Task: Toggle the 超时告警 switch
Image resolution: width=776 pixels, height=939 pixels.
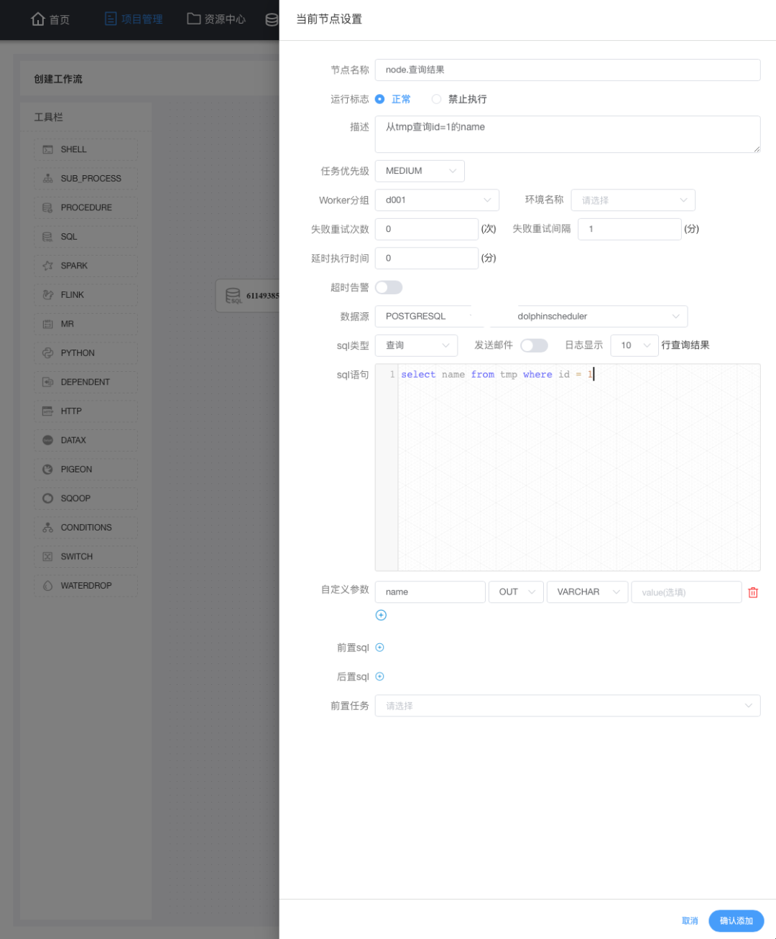Action: click(x=389, y=287)
